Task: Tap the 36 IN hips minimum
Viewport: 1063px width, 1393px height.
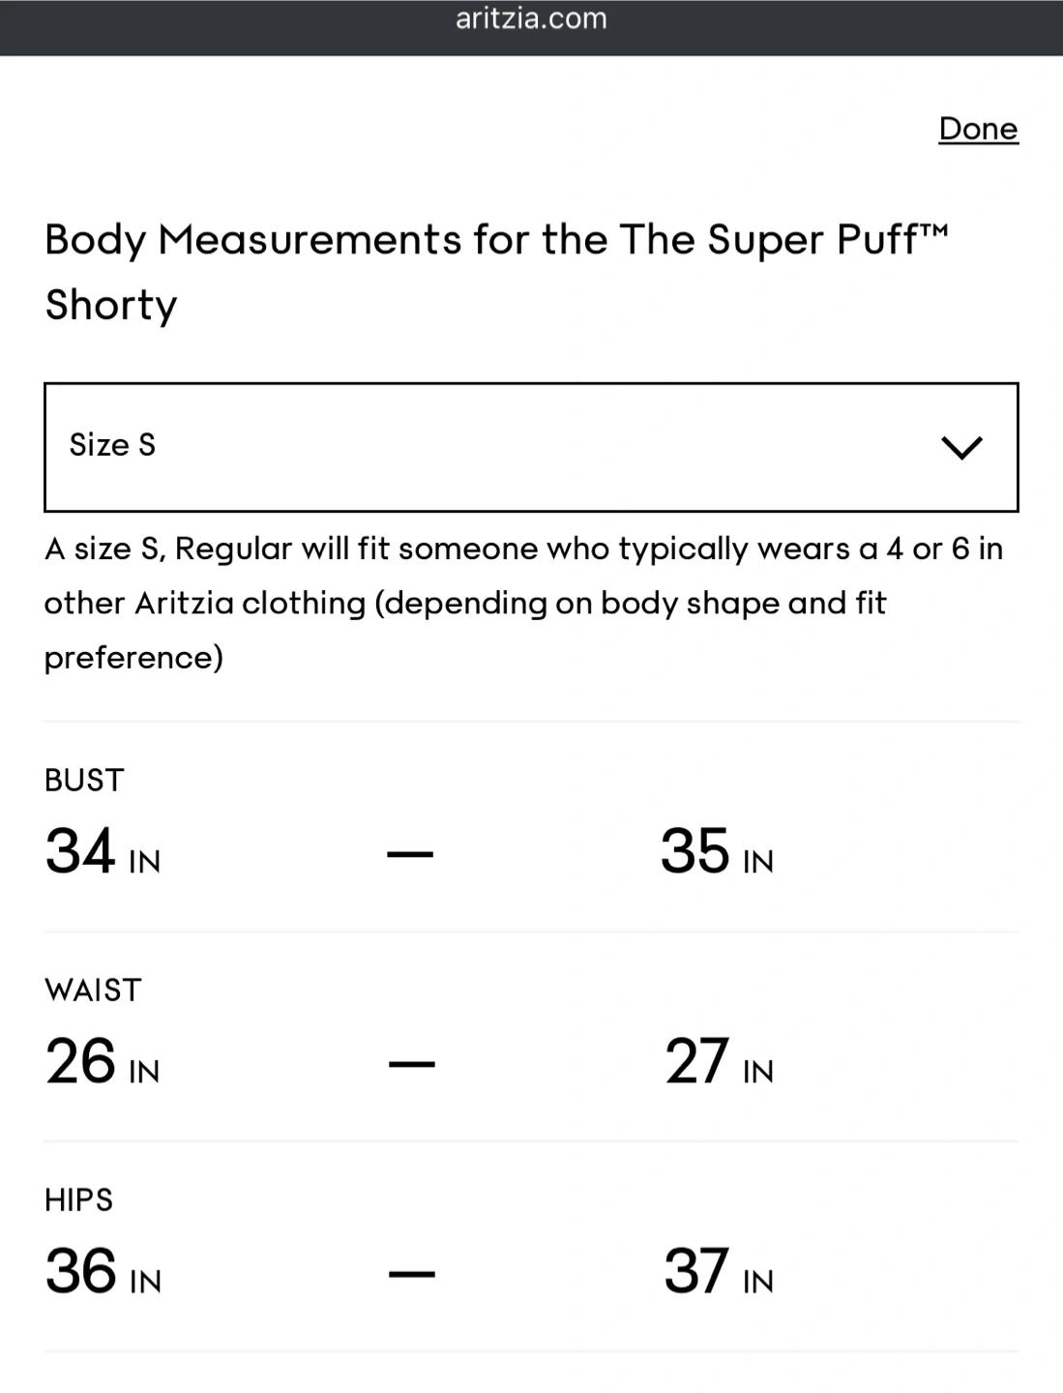Action: (103, 1273)
